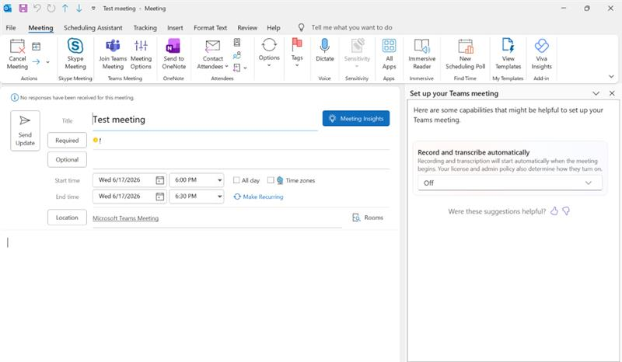622x362 pixels.
Task: Click View Templates
Action: (x=508, y=54)
